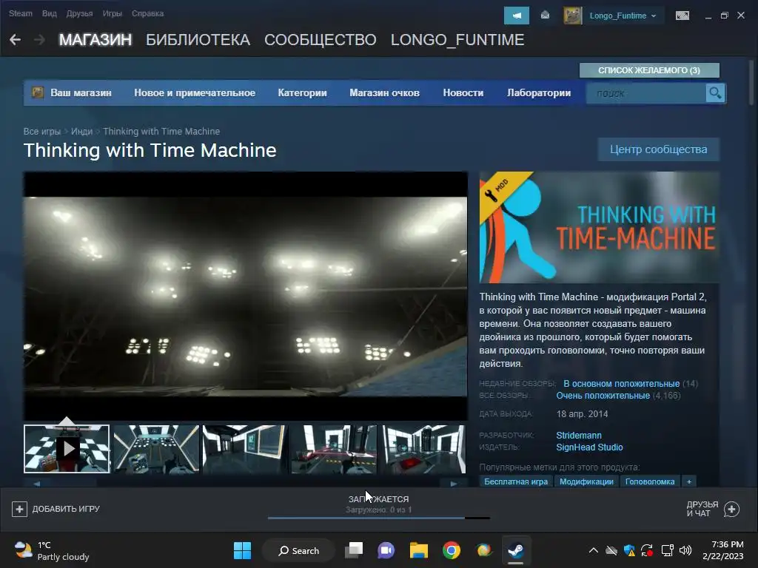Click the store page vertical scrollbar

point(751,81)
